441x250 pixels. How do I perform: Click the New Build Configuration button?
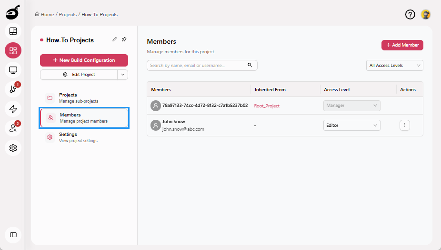tap(84, 60)
